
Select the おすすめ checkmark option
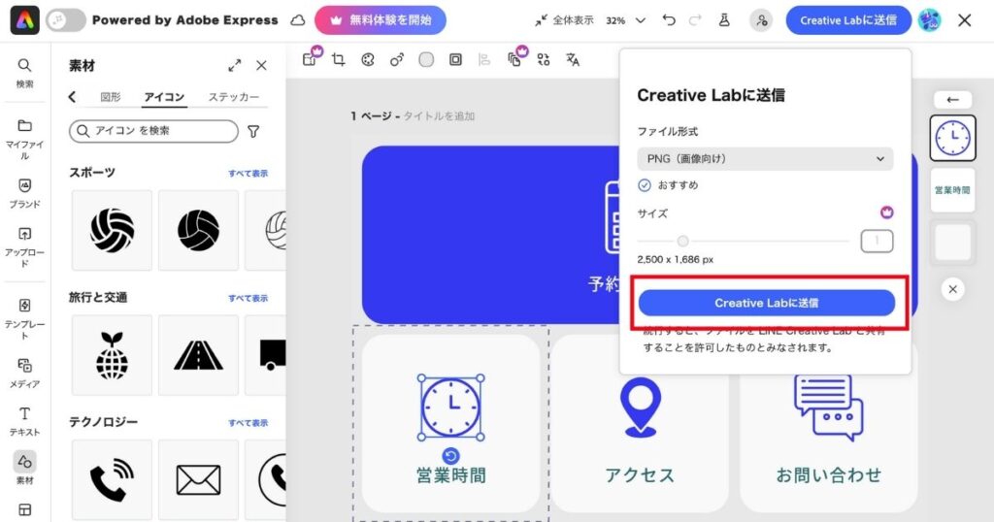(x=645, y=185)
